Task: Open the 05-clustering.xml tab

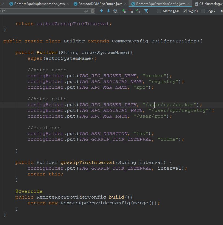Action: tap(212, 4)
